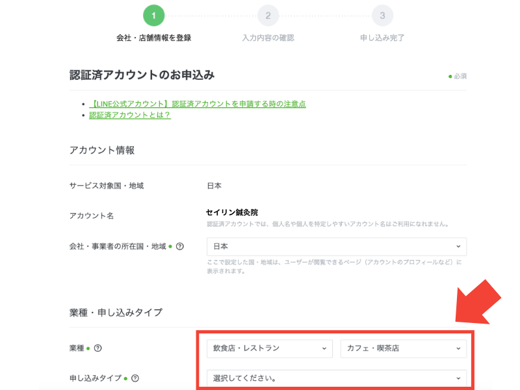Viewport: 520px width, 390px height.
Task: Click the 業種・申し込みタイプ section heading
Action: (116, 312)
